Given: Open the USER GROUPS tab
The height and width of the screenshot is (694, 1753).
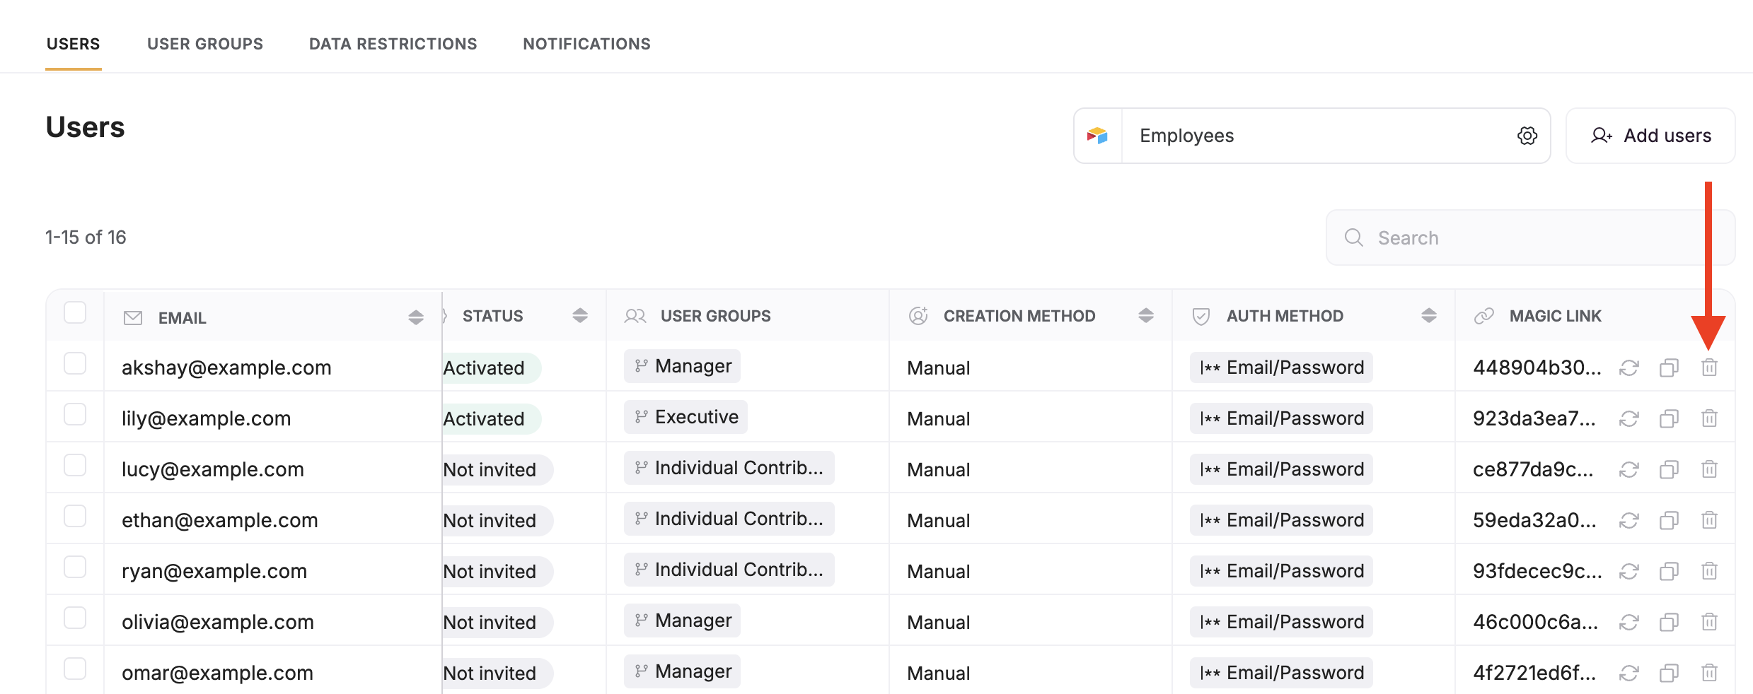Looking at the screenshot, I should [205, 44].
